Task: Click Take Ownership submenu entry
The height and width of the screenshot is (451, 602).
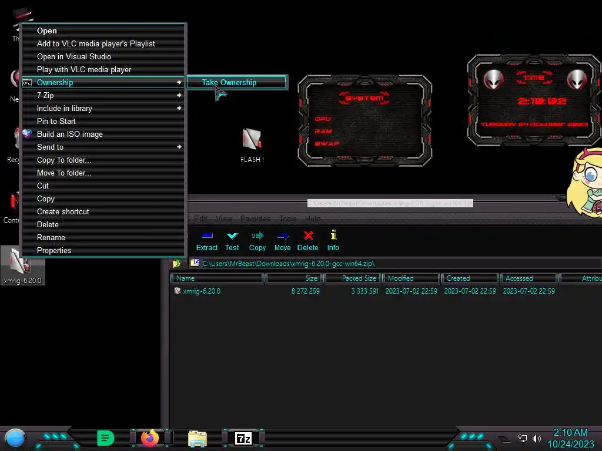Action: pos(236,82)
